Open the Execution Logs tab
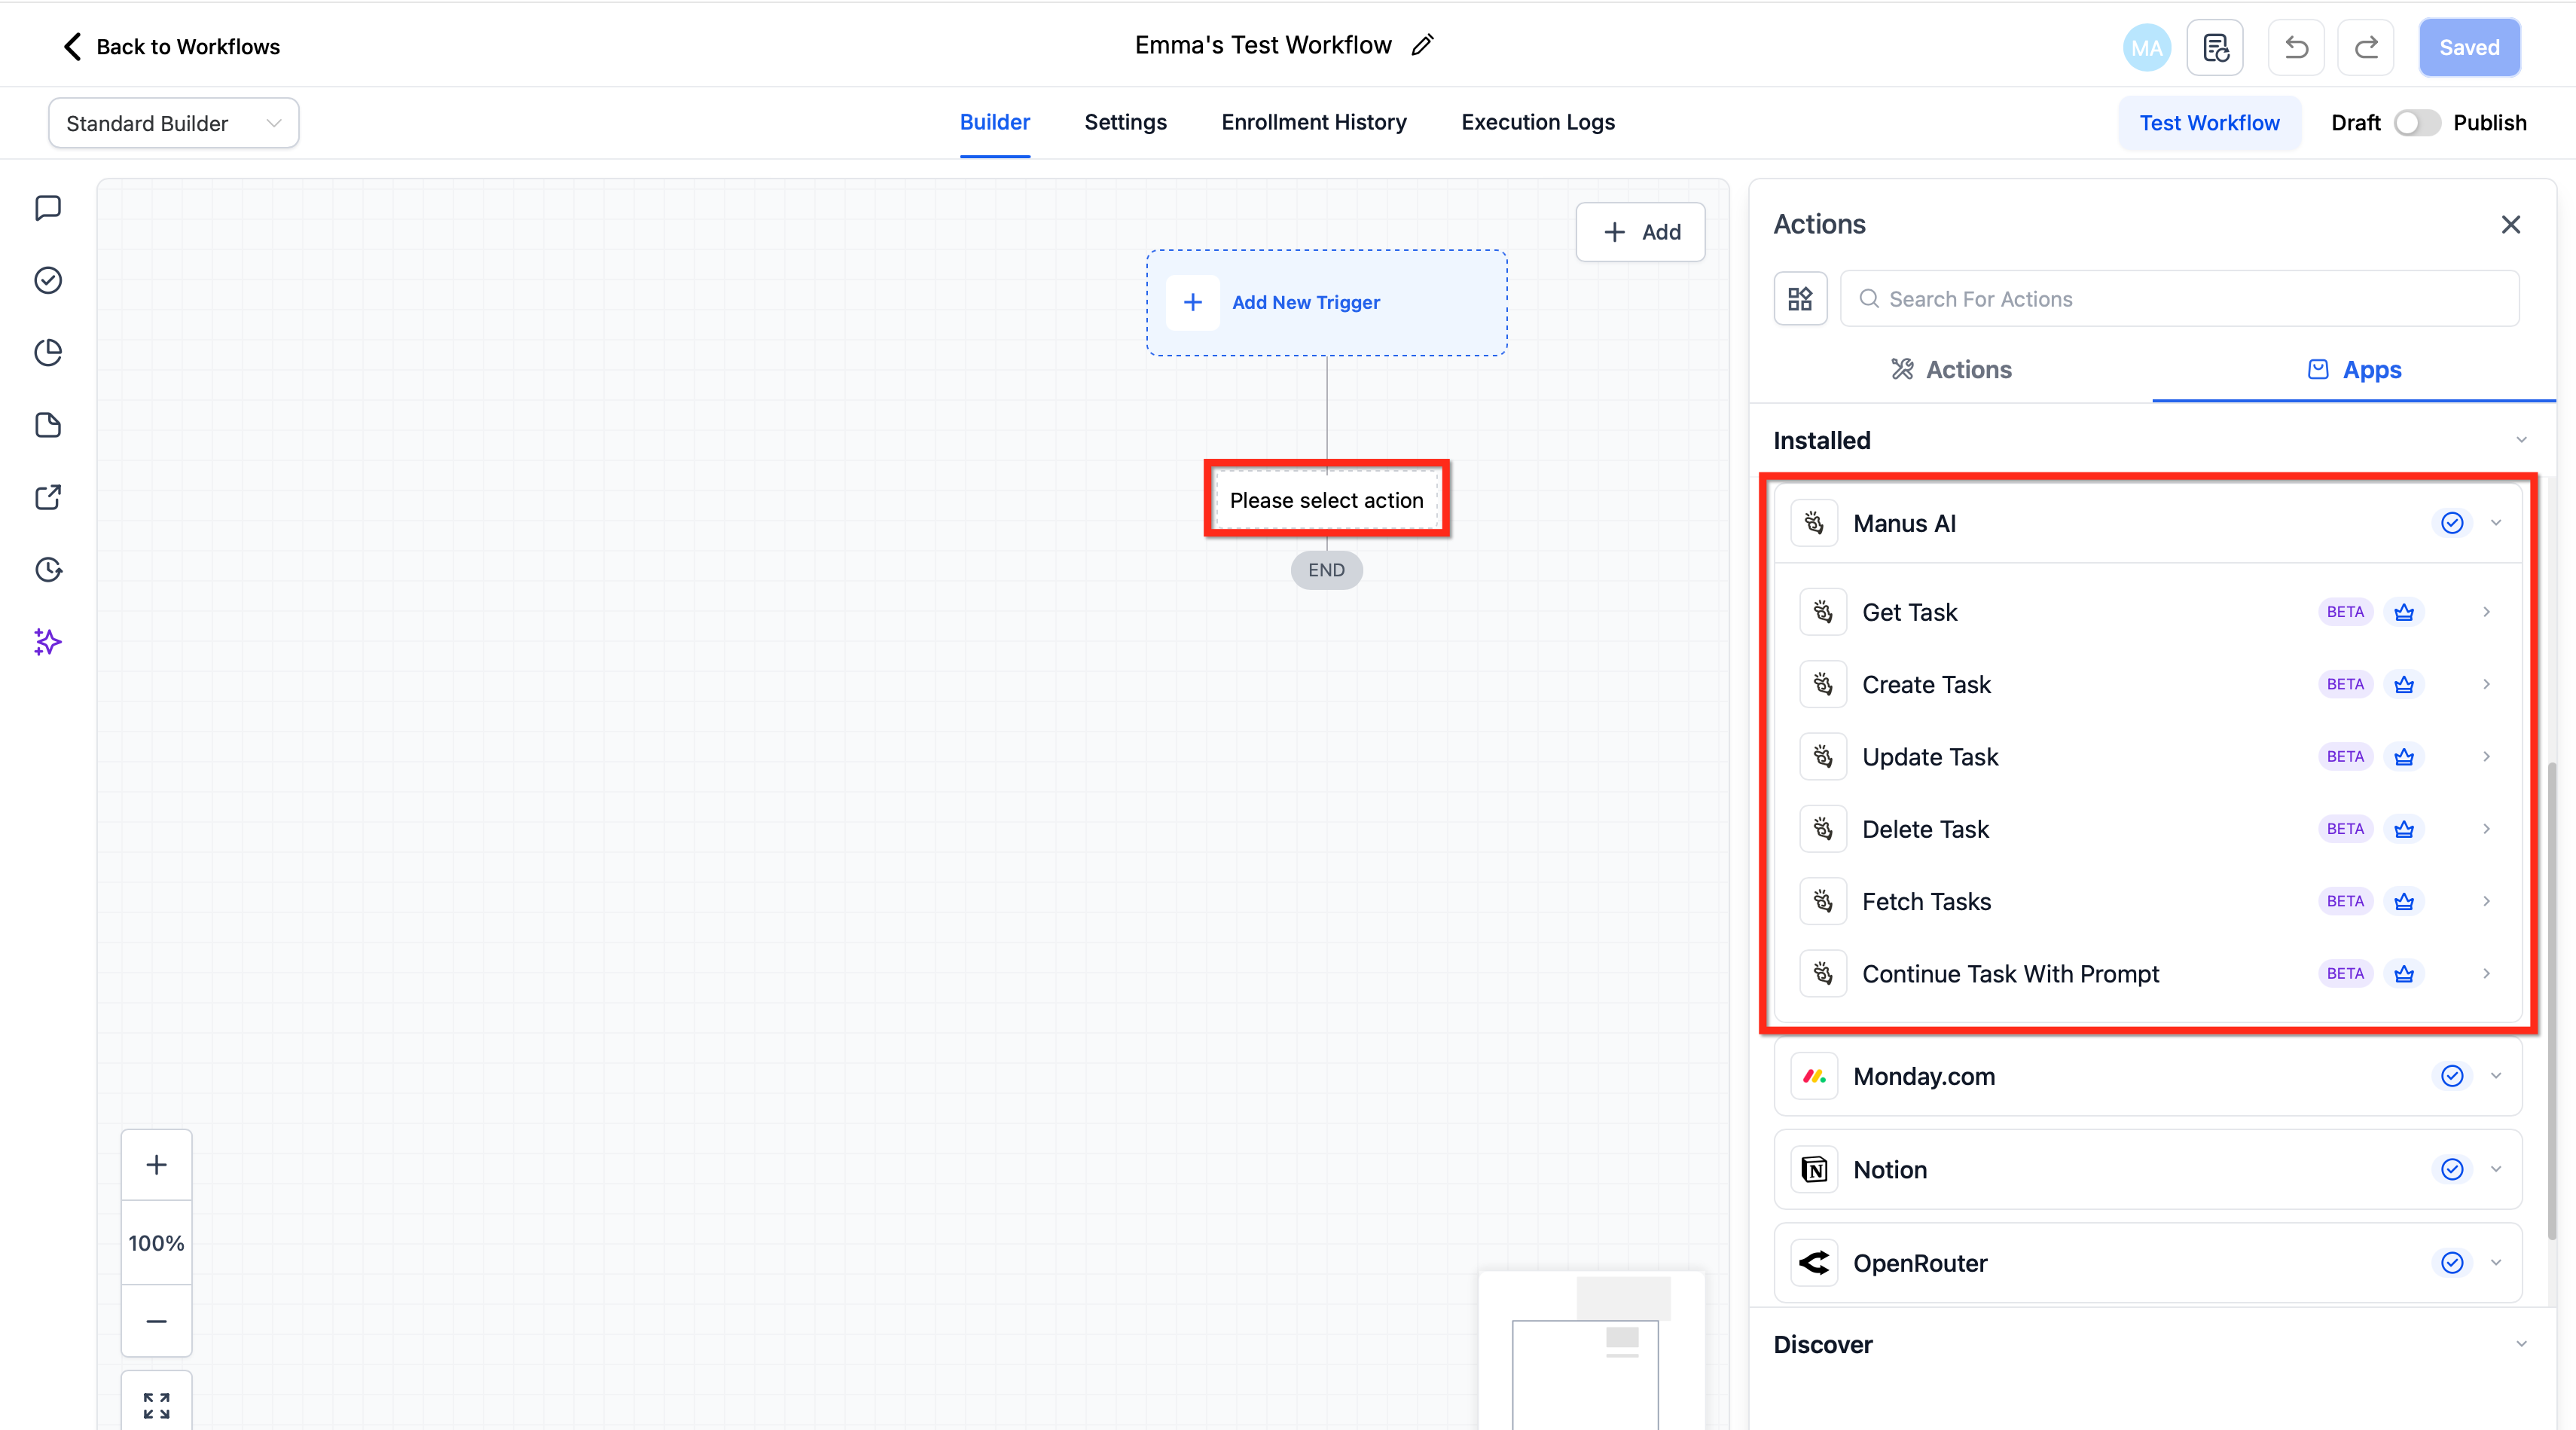Viewport: 2576px width, 1430px height. 1537,122
